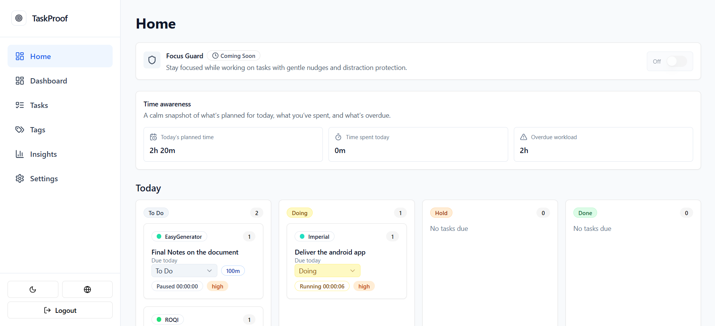Image resolution: width=715 pixels, height=326 pixels.
Task: Click the Settings gear icon in sidebar
Action: pos(20,178)
